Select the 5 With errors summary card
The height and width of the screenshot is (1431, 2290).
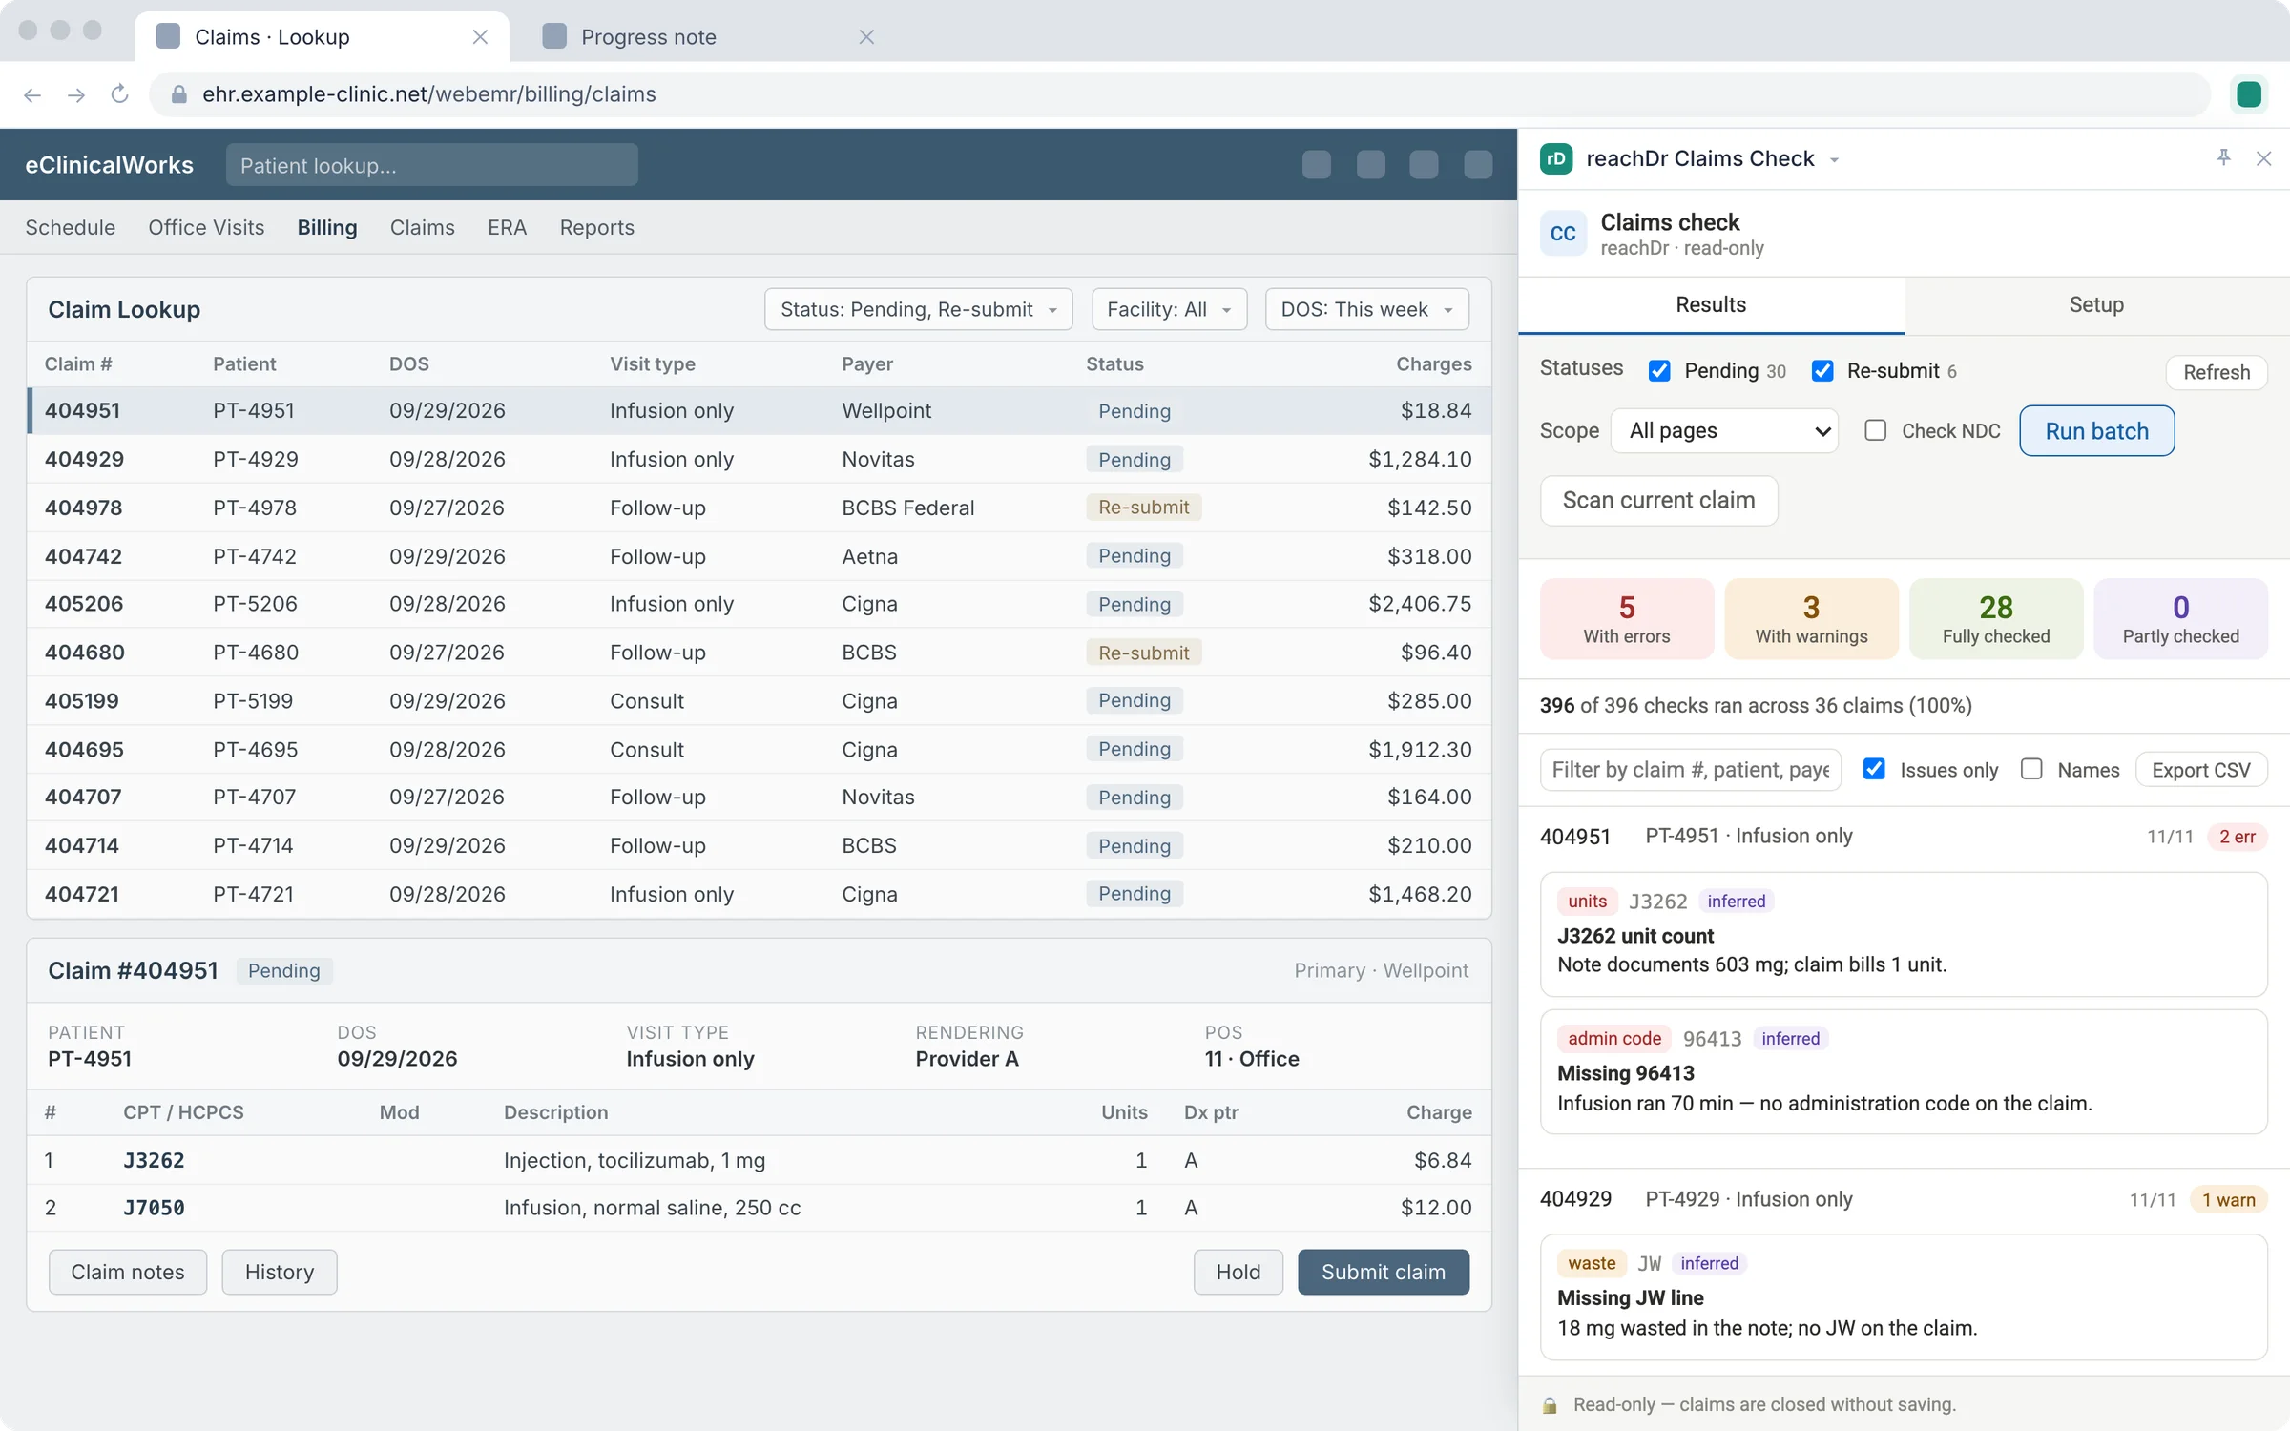point(1626,618)
